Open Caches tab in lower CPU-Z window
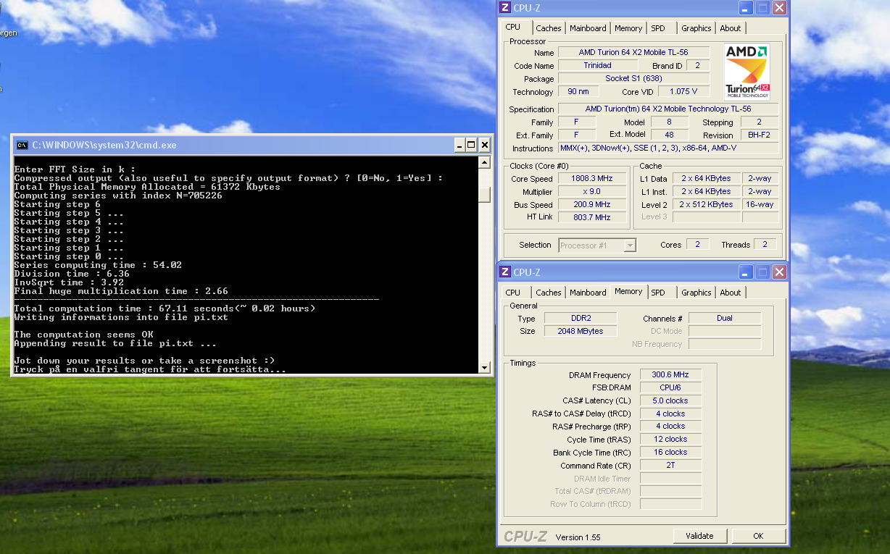The width and height of the screenshot is (890, 554). (549, 293)
